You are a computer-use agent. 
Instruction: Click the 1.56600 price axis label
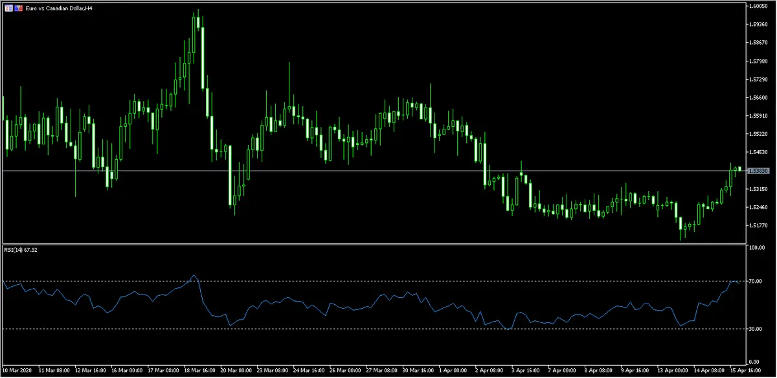(757, 98)
